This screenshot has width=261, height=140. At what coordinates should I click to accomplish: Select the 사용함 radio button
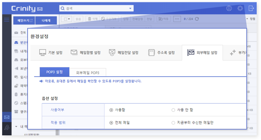(111, 110)
